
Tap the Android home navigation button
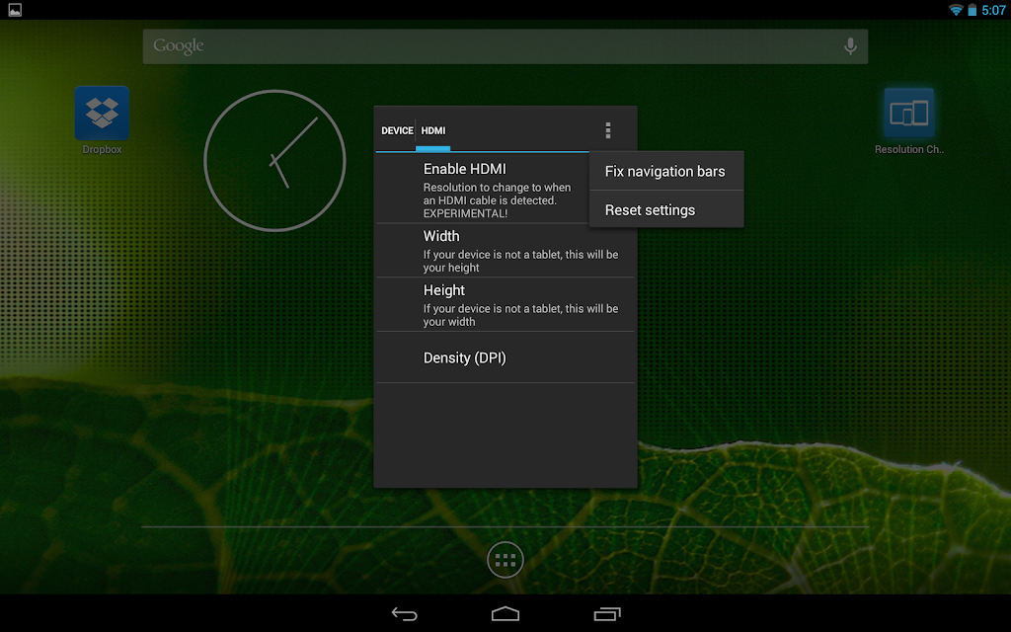coord(505,614)
